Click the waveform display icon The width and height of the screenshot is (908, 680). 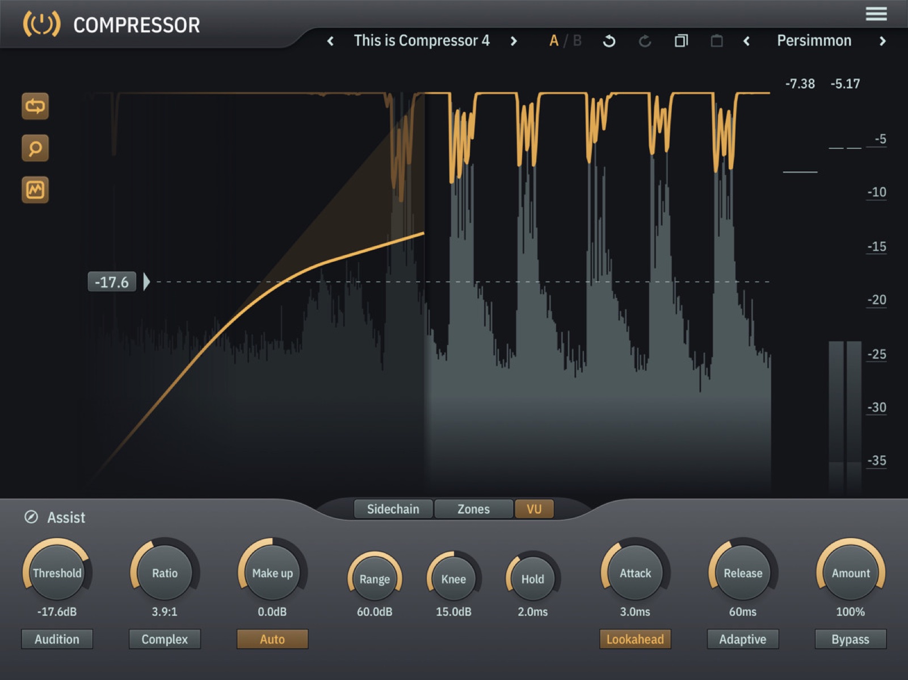(x=35, y=190)
